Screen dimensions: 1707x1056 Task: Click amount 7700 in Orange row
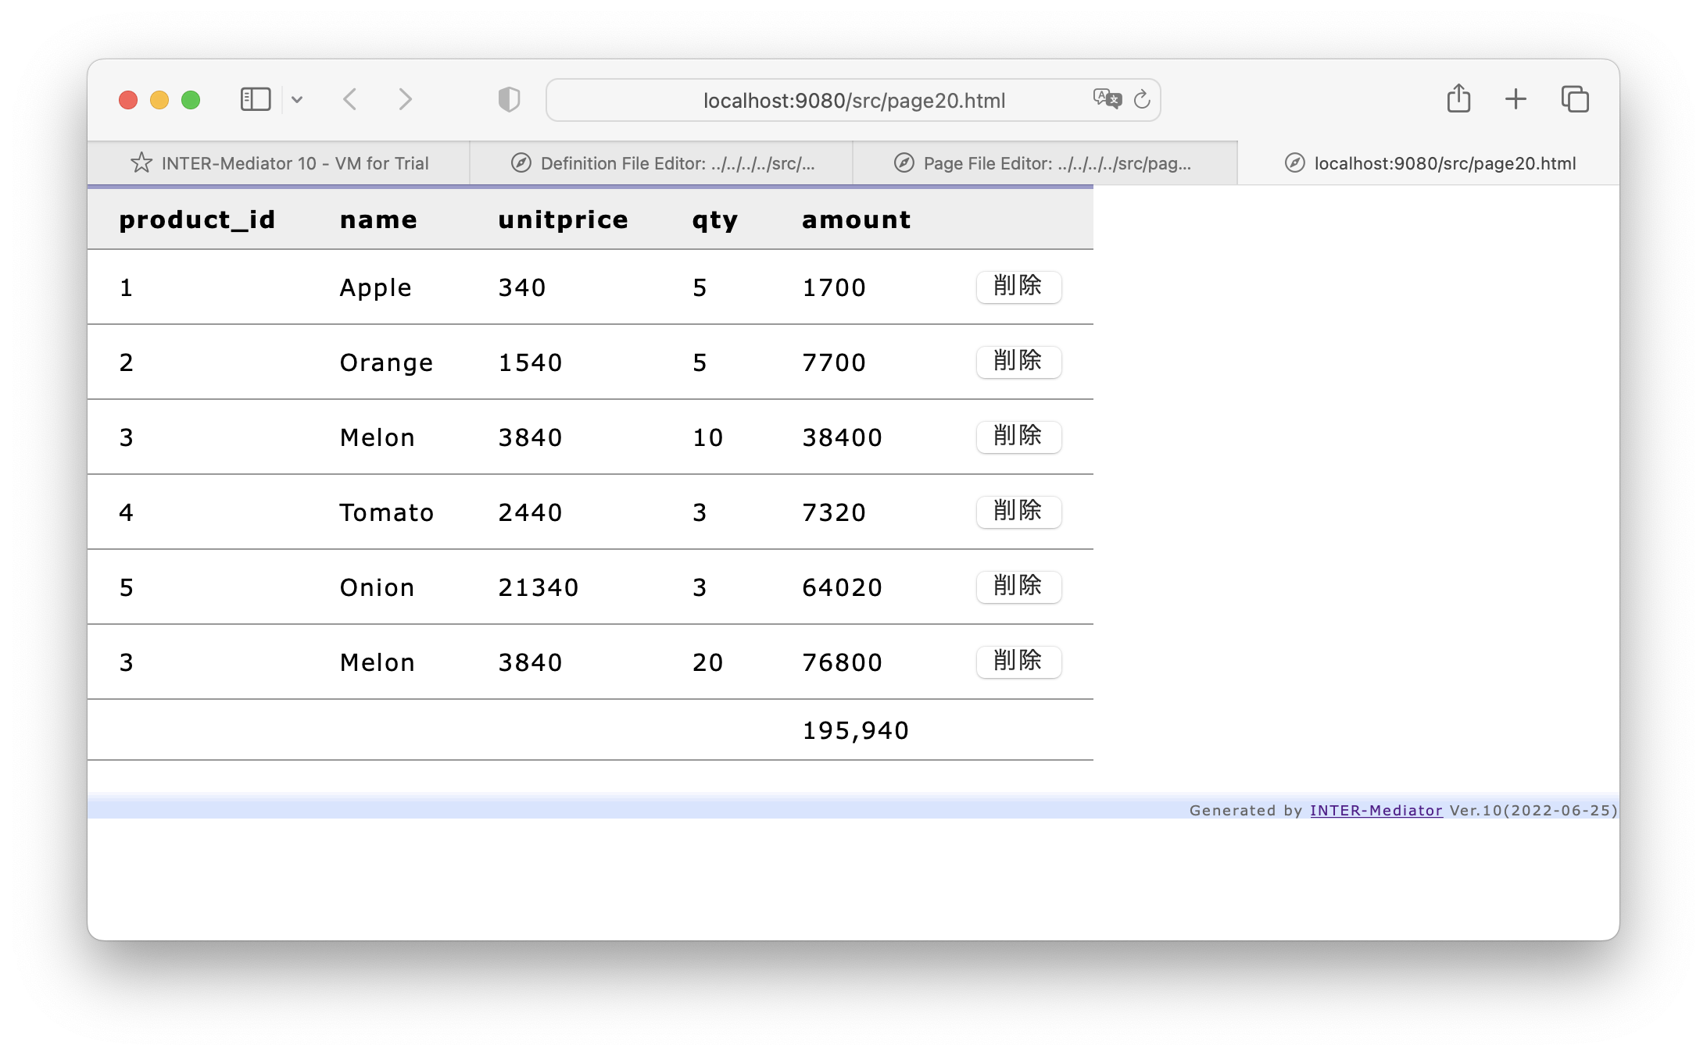point(834,363)
